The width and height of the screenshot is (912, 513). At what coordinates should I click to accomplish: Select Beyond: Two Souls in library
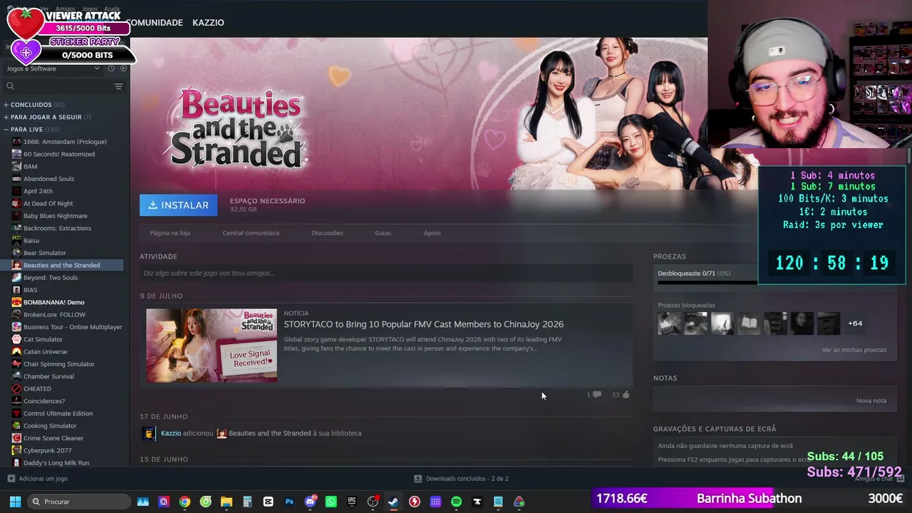click(x=51, y=278)
